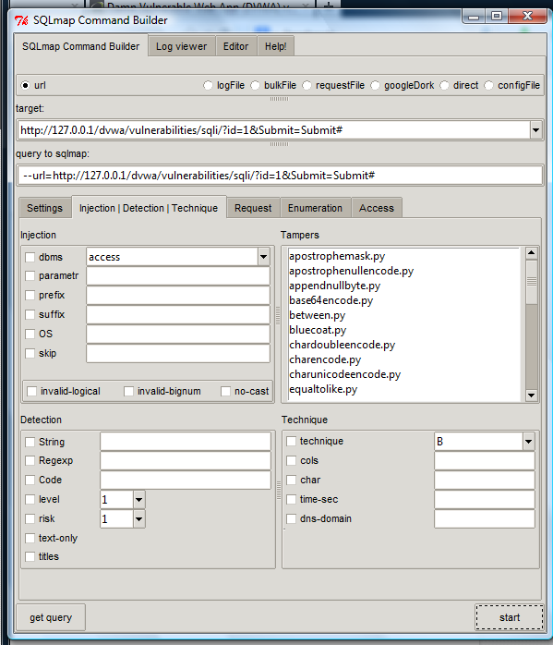
Task: Click the prefix input field
Action: (x=178, y=296)
